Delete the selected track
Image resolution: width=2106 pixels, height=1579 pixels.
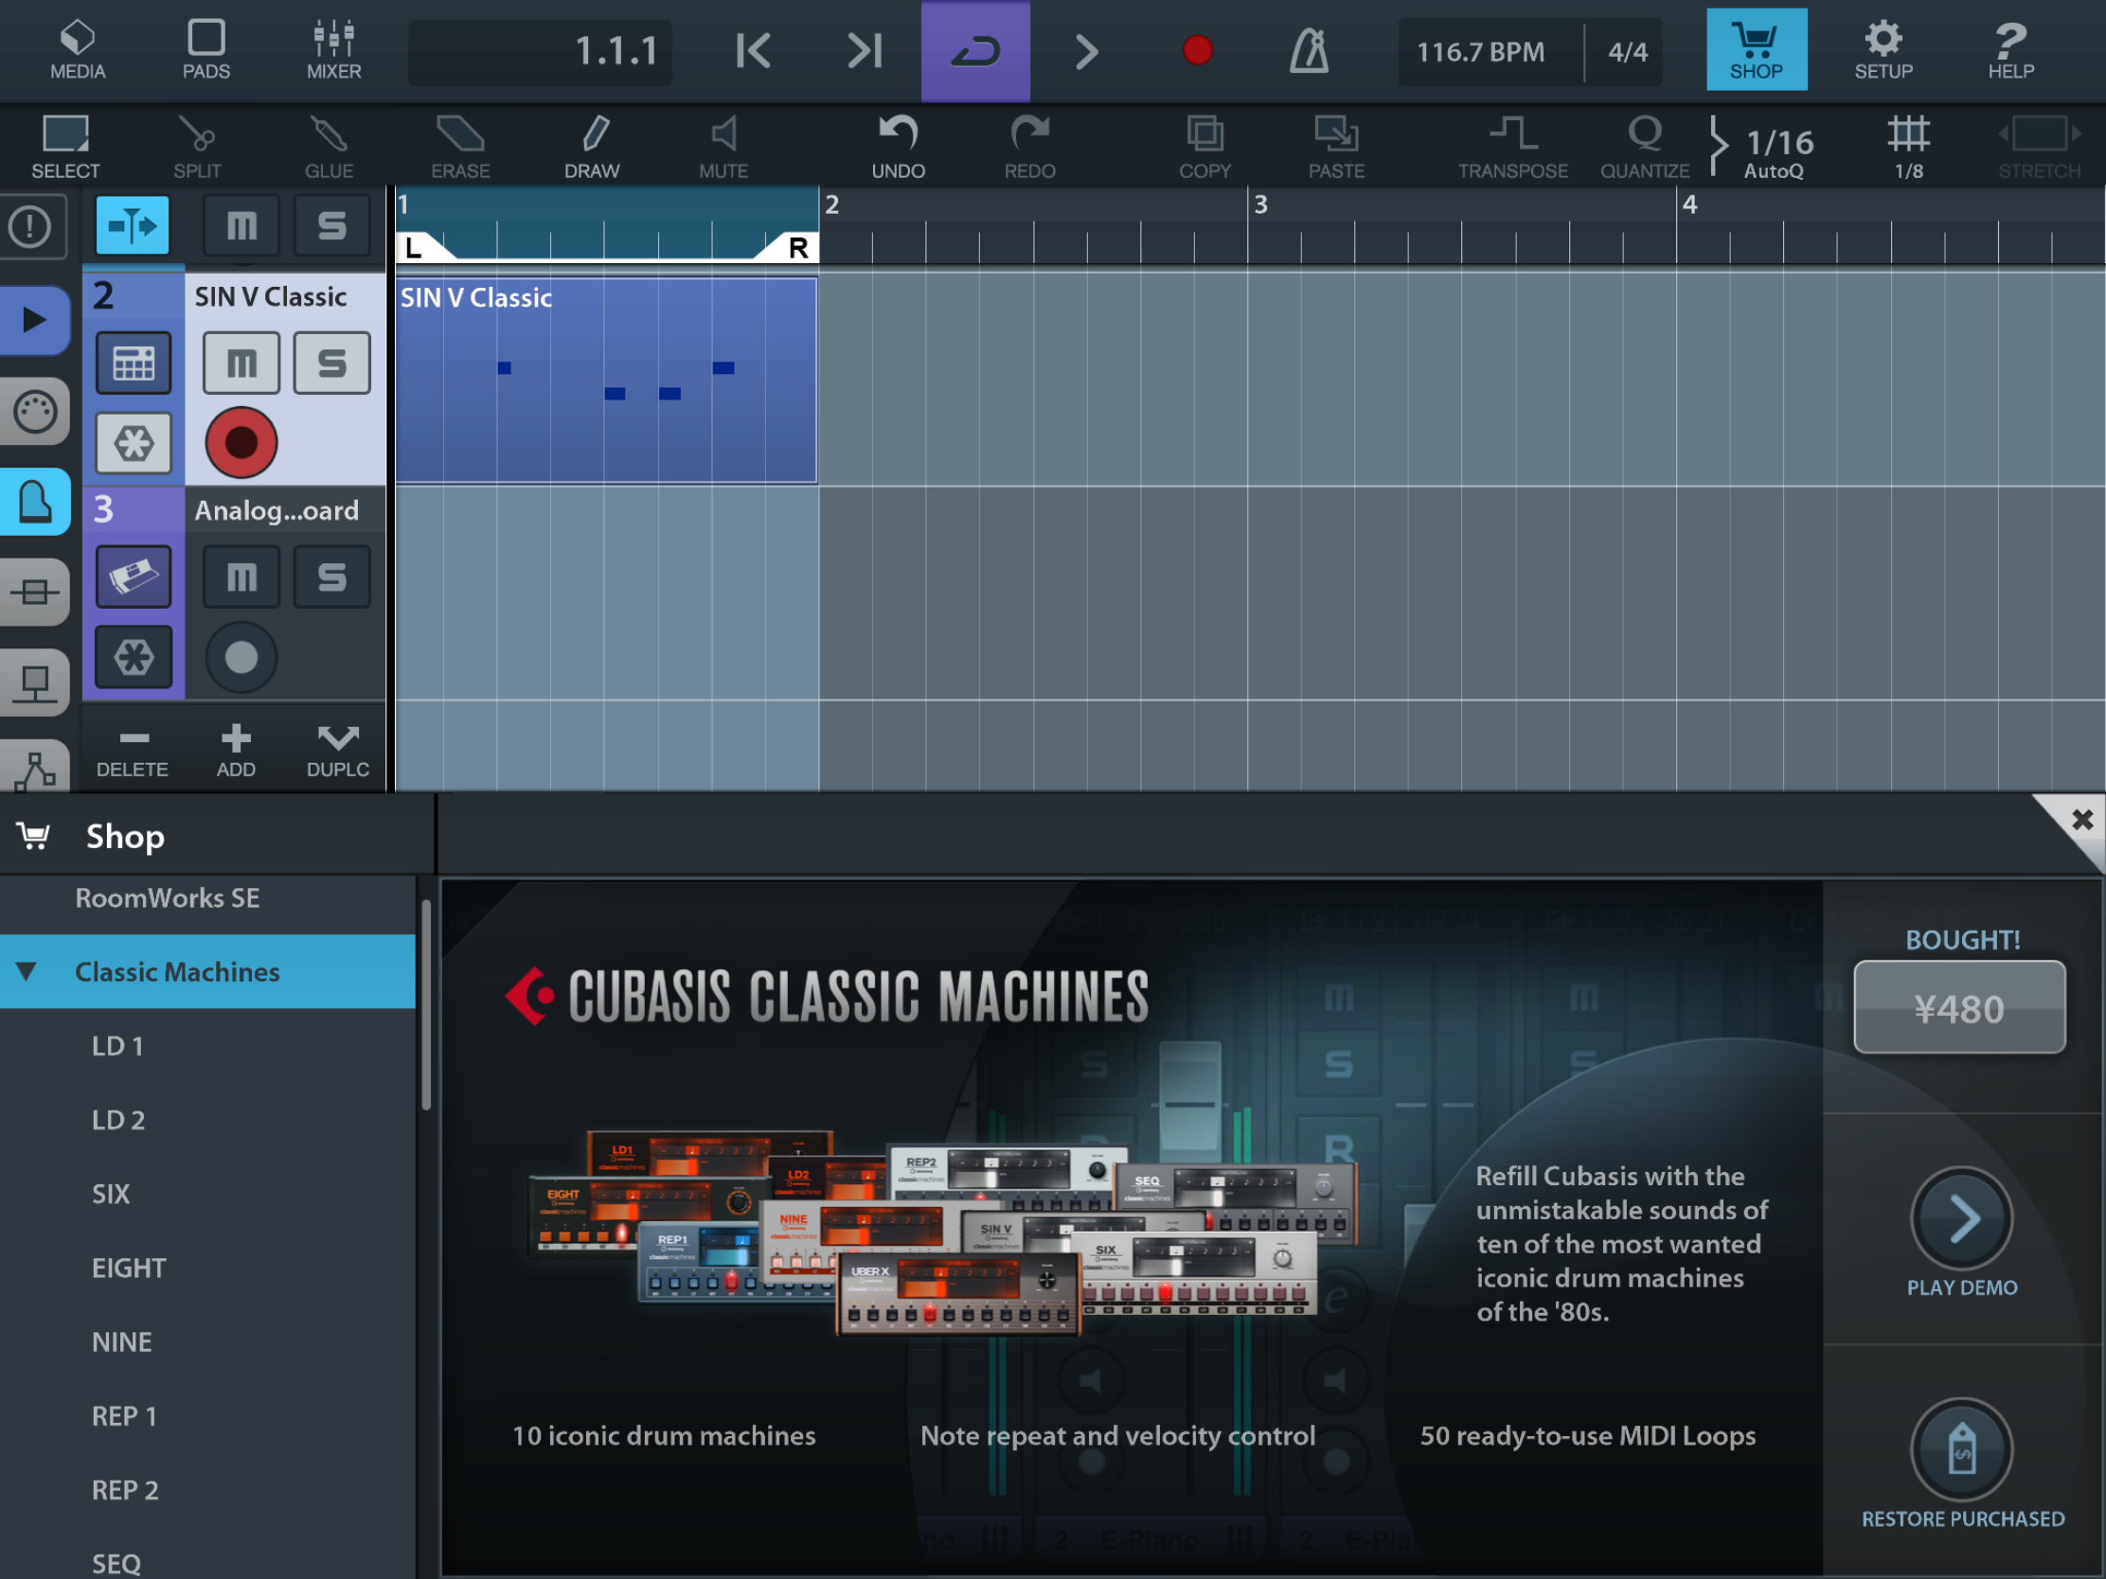coord(133,751)
